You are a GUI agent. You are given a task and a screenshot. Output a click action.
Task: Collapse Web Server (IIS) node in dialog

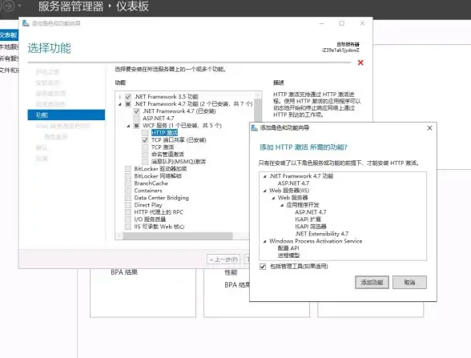click(x=264, y=191)
